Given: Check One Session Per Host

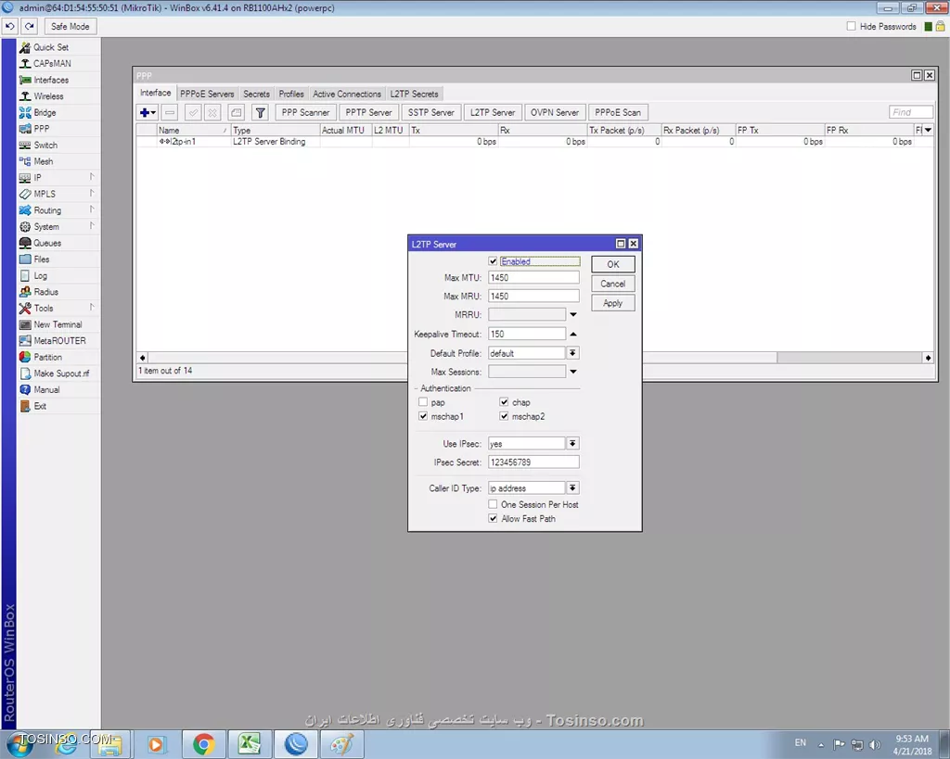Looking at the screenshot, I should [493, 504].
